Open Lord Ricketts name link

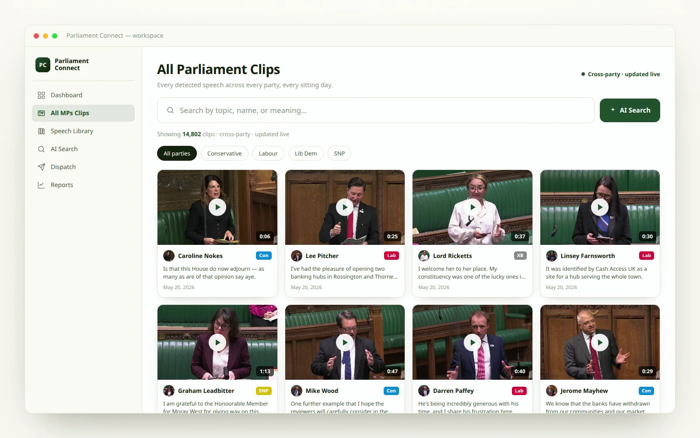(x=452, y=256)
